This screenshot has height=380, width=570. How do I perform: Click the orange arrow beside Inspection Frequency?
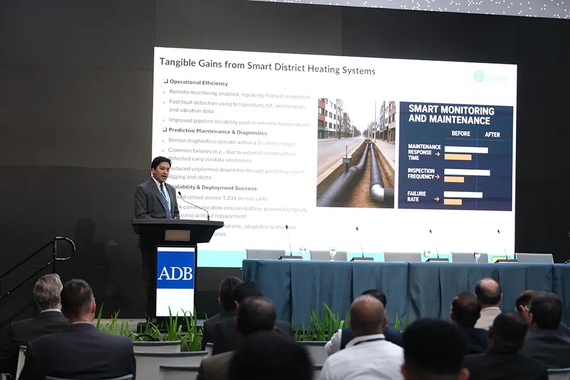(437, 176)
